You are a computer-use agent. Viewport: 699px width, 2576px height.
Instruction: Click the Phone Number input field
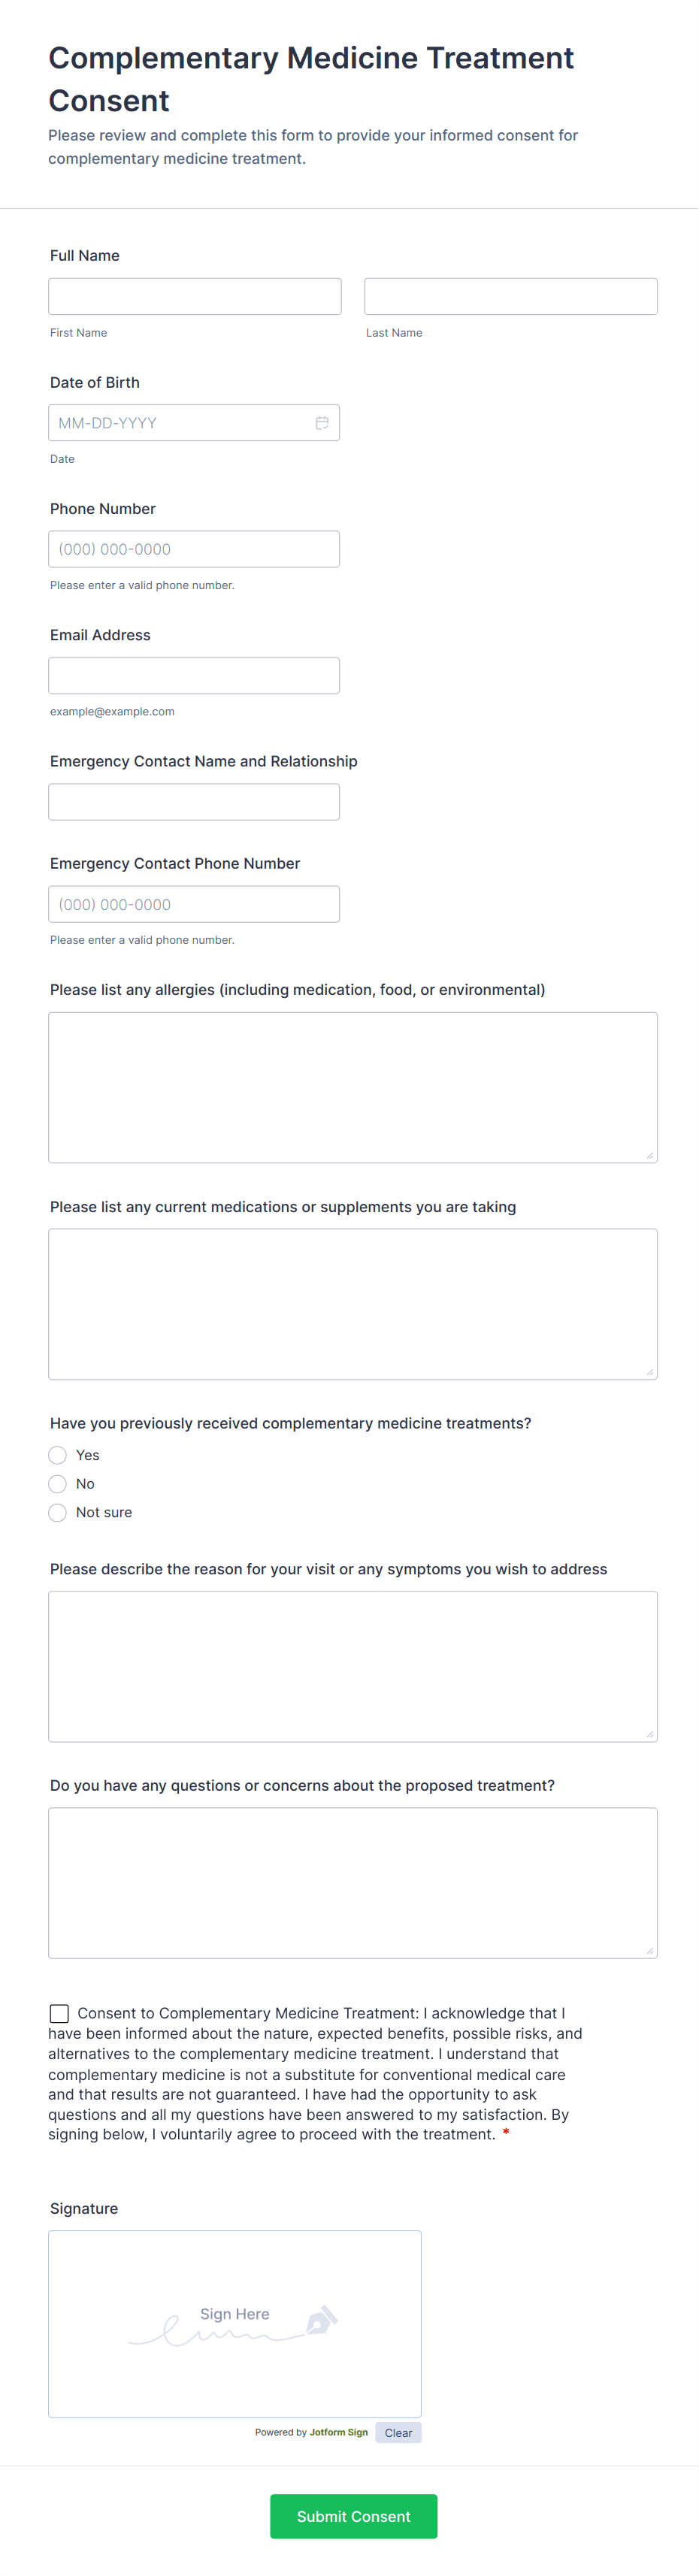point(194,548)
